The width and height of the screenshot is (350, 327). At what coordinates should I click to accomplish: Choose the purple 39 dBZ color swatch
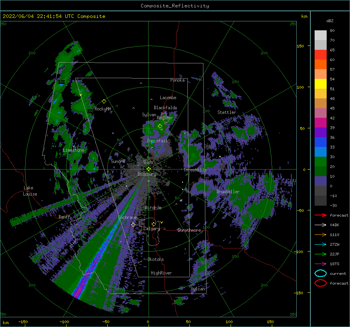pos(320,132)
